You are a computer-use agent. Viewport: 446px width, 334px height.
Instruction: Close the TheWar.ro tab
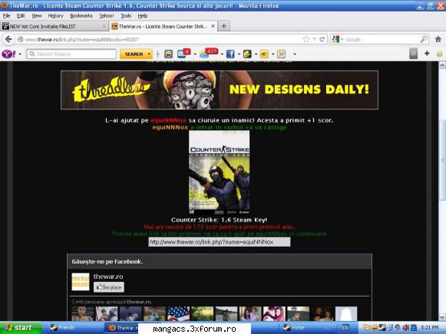coord(213,26)
